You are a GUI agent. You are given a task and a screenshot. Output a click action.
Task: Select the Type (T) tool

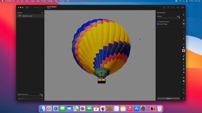coord(184,84)
